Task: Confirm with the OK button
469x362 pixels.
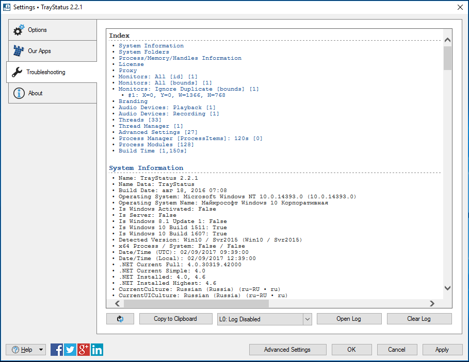Action: click(x=351, y=350)
